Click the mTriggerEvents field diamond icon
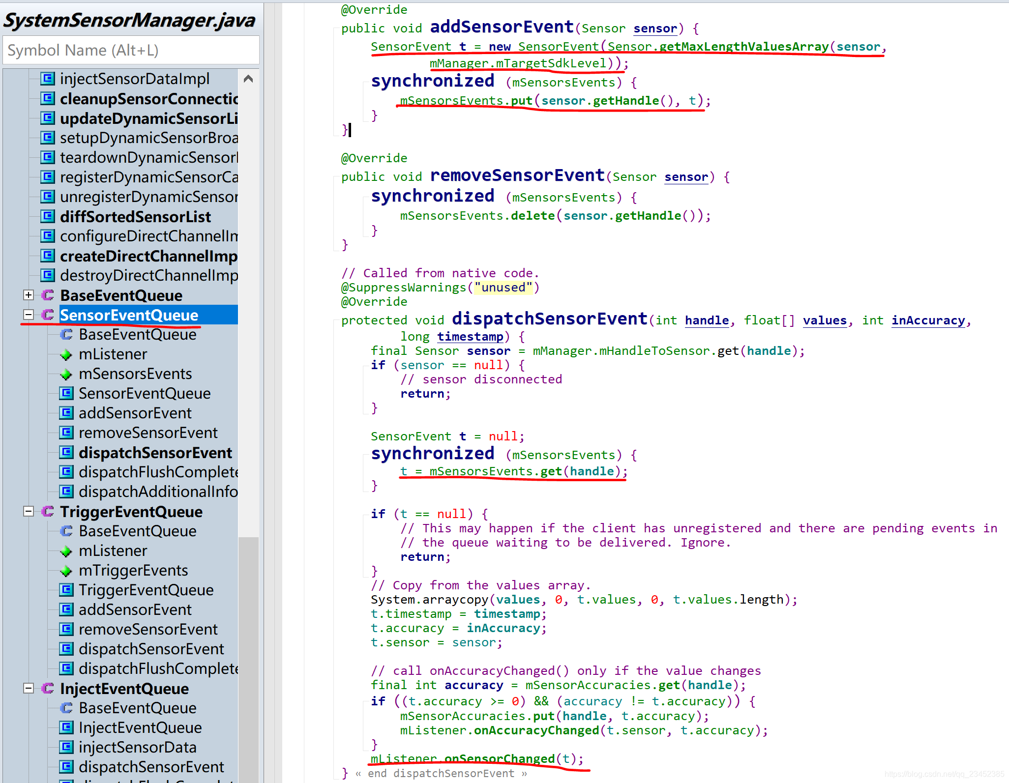The height and width of the screenshot is (783, 1009). 66,571
